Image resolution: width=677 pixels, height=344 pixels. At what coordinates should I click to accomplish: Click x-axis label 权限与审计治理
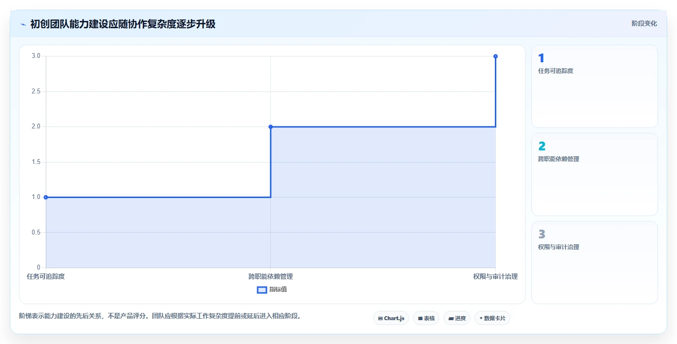click(495, 276)
